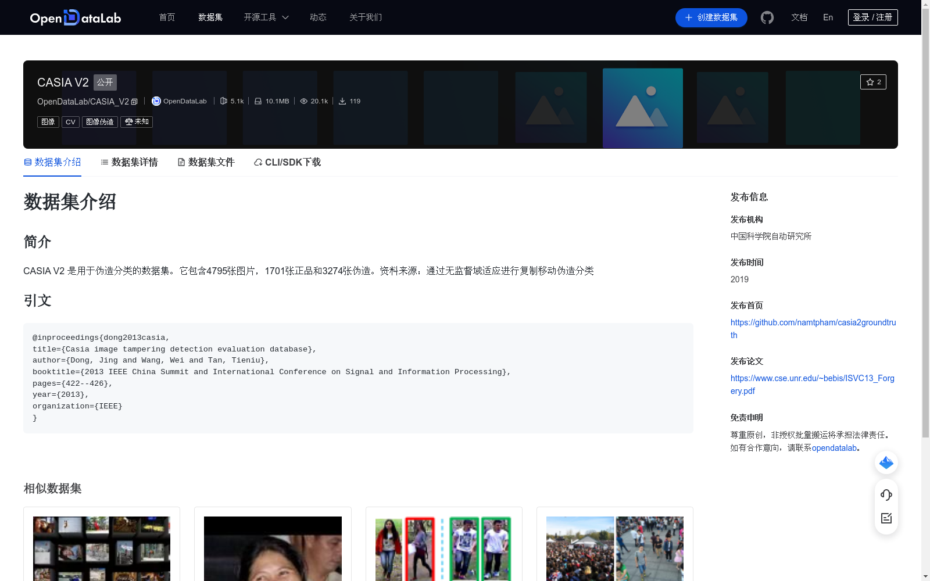
Task: Switch to the 数据集详情 tab
Action: point(129,162)
